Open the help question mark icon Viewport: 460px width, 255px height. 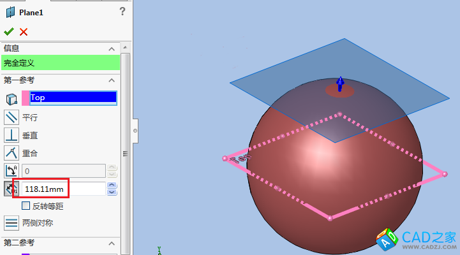coord(122,11)
